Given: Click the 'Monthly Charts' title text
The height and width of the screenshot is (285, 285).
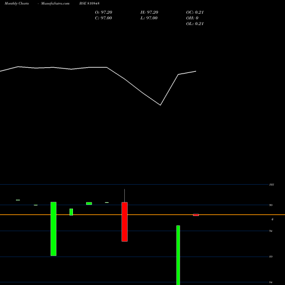Looking at the screenshot, I should (17, 3).
